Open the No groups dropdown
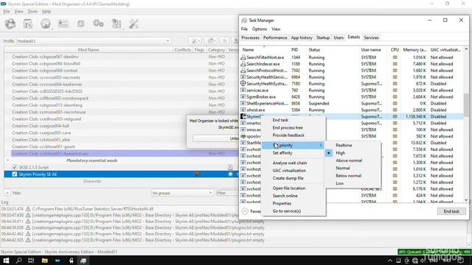Viewport: 472px width, 265px height. point(182,193)
